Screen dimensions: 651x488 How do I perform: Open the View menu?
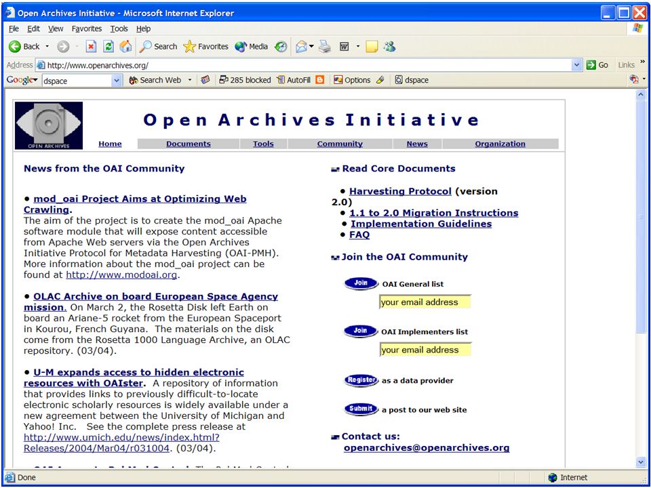56,28
